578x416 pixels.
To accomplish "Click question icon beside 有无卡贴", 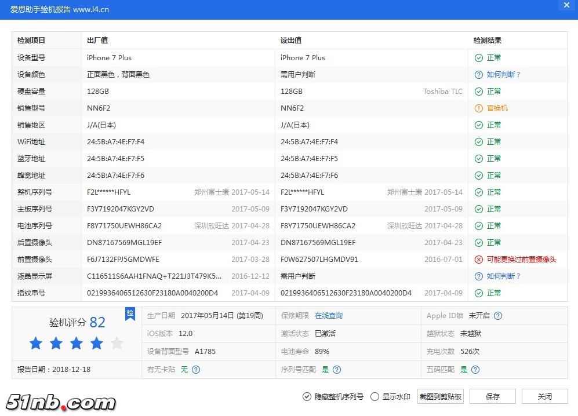I will (x=196, y=370).
